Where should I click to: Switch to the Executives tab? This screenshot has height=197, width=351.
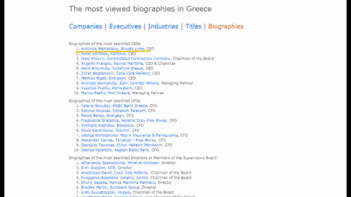125,26
